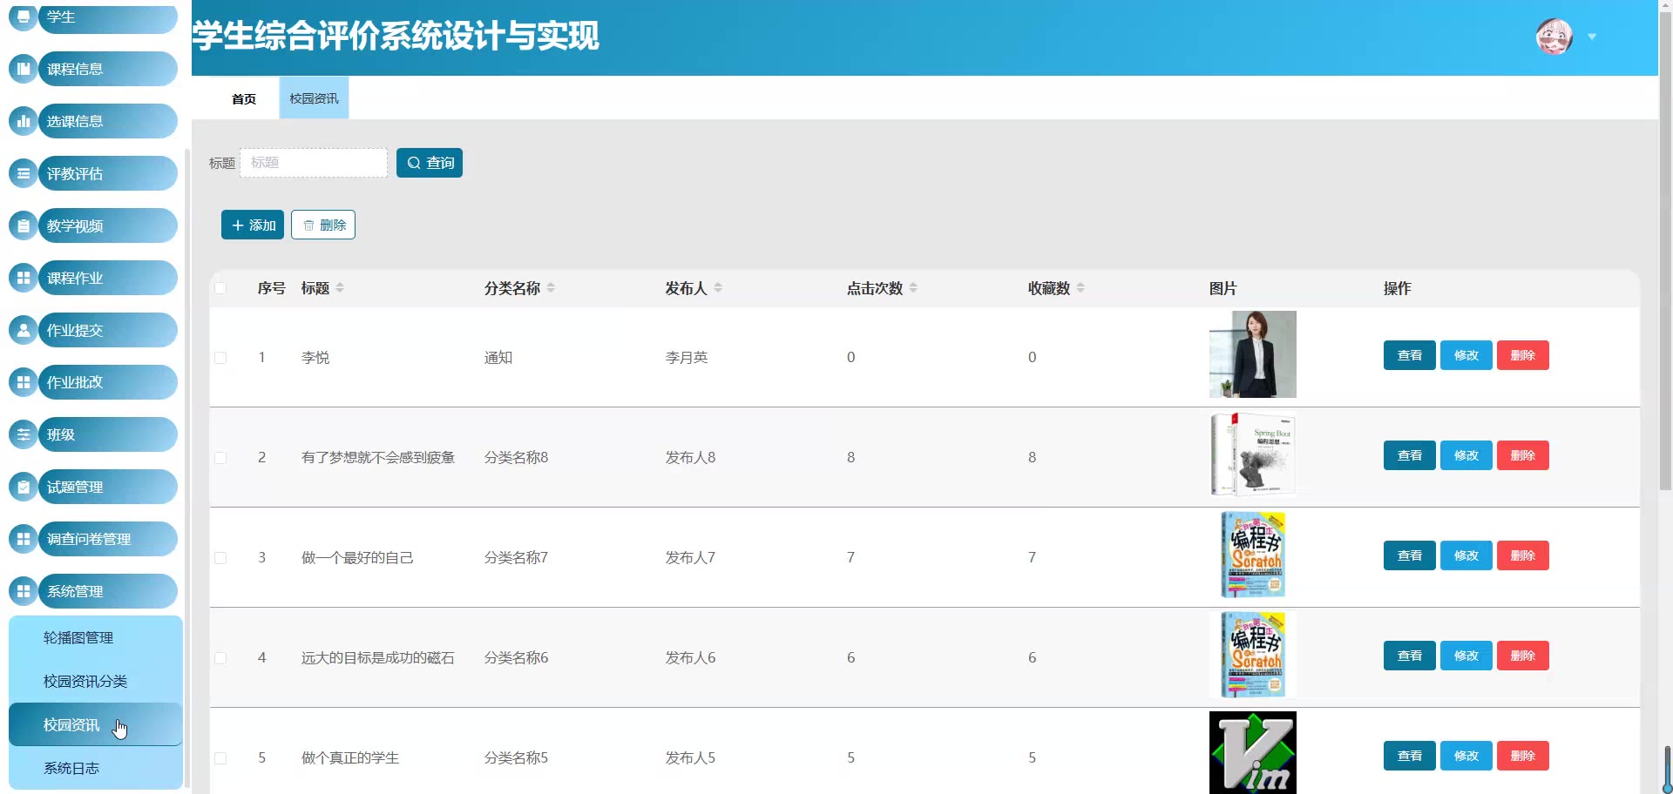Toggle the select-all header checkbox
Image resolution: width=1673 pixels, height=794 pixels.
click(220, 288)
